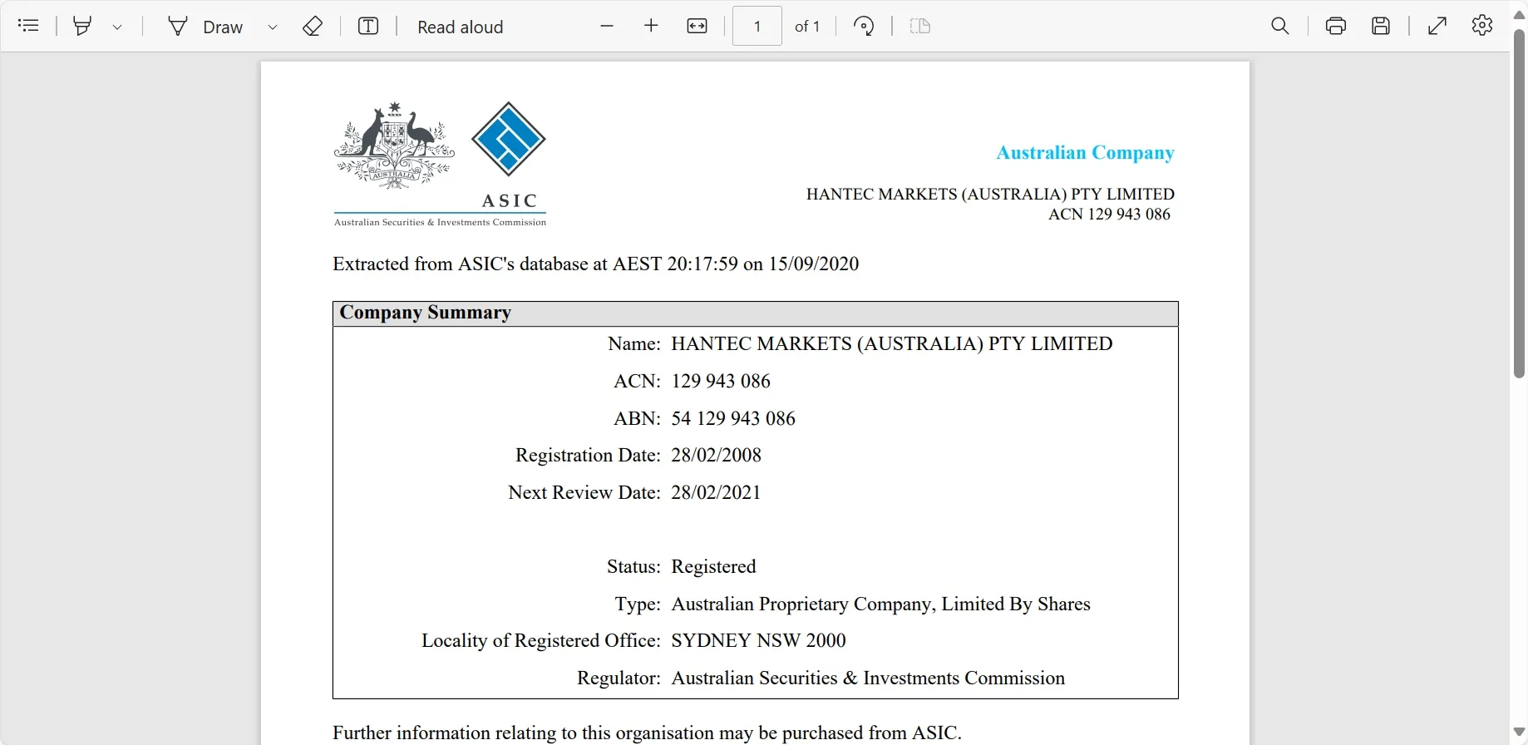Viewport: 1528px width, 745px height.
Task: Open PDF settings gear
Action: [x=1482, y=26]
